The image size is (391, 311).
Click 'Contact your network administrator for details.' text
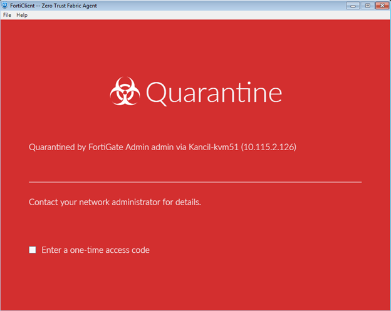(x=115, y=202)
